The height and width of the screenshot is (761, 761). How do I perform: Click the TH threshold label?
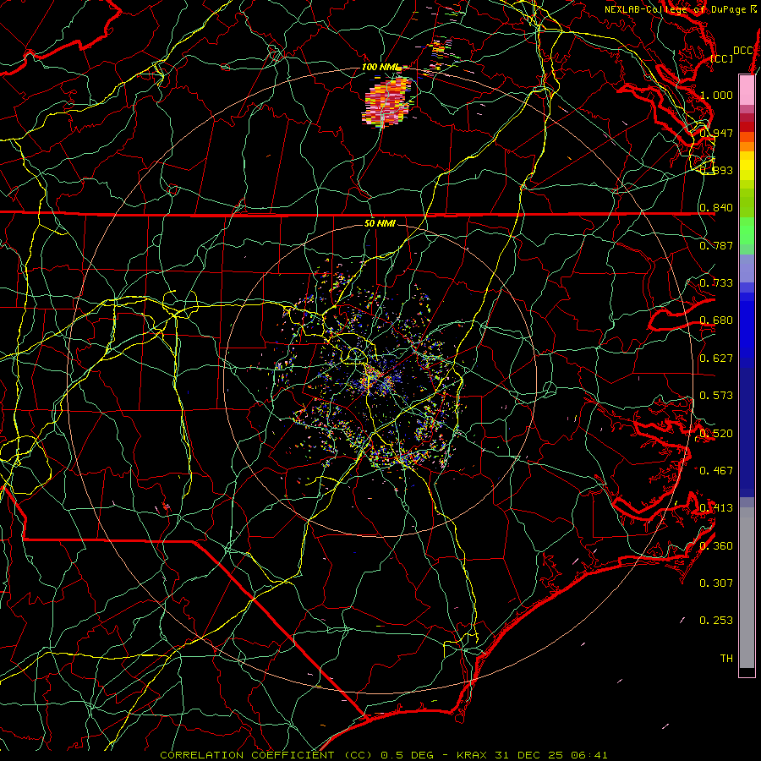pos(726,659)
